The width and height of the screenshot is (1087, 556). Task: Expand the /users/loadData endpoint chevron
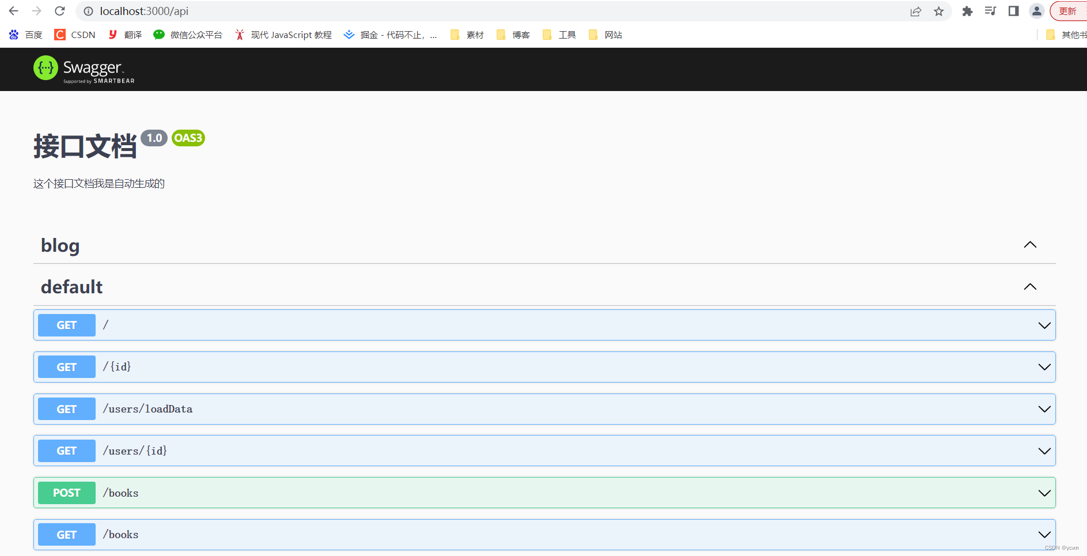pos(1044,409)
